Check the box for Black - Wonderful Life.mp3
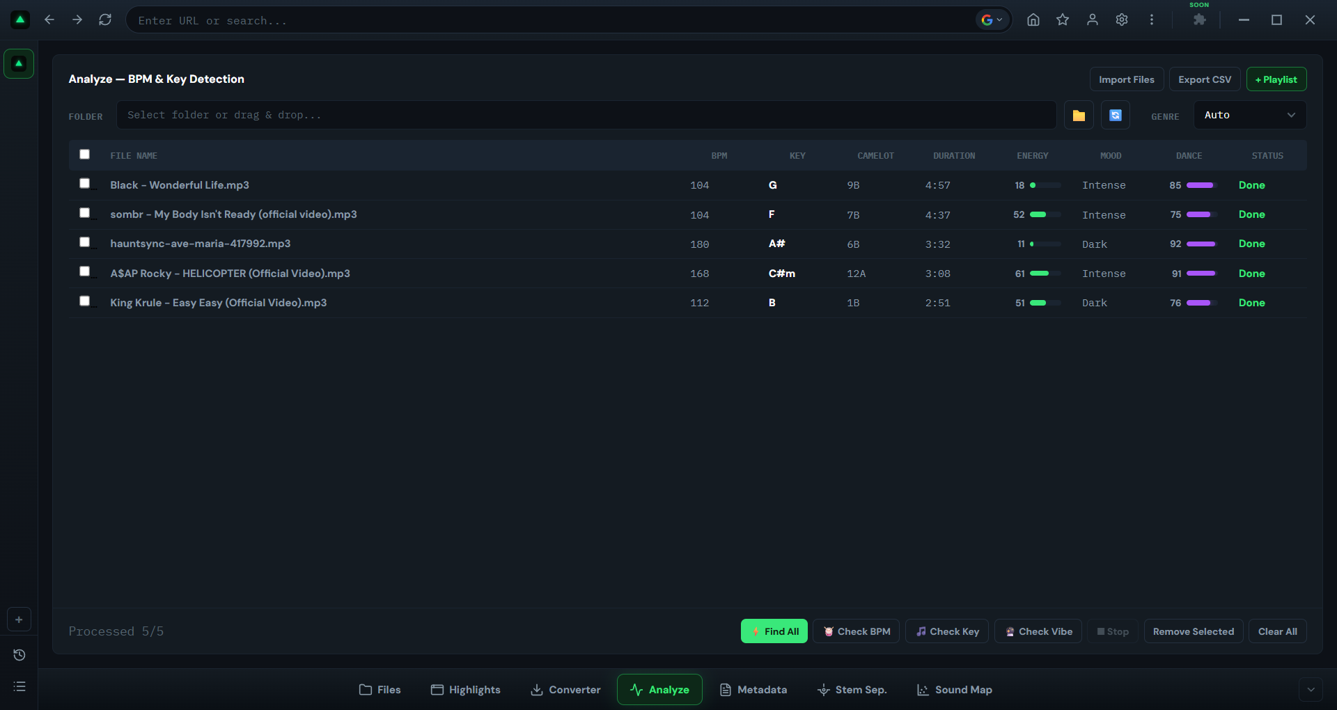This screenshot has height=710, width=1337. [85, 184]
